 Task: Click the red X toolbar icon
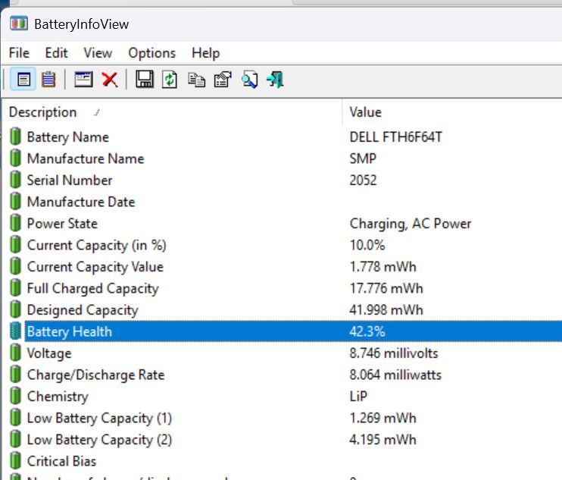(x=110, y=80)
